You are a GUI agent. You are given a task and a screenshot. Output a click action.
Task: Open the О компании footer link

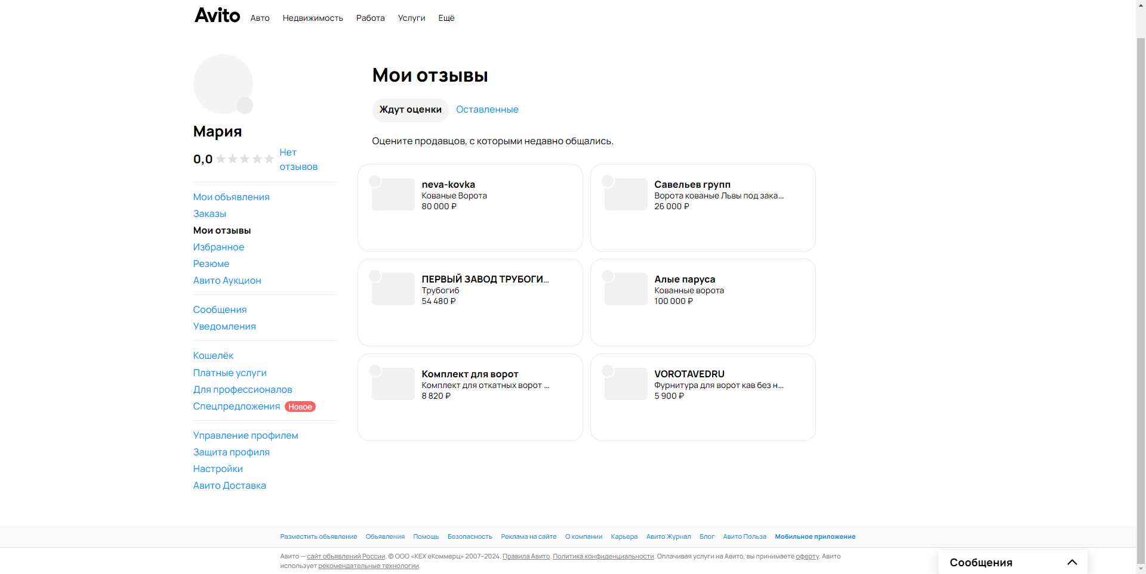pos(584,537)
